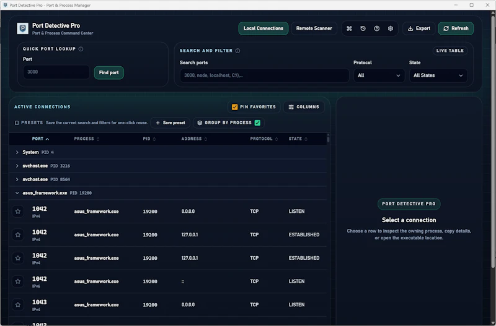Click the Refresh button
496x326 pixels.
point(456,28)
